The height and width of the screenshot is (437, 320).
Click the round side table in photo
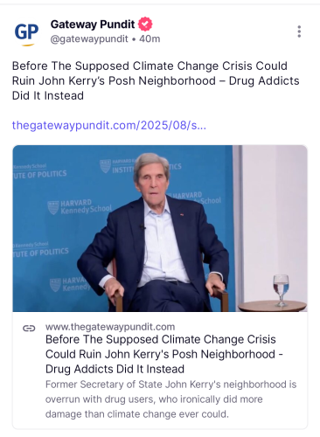[x=272, y=307]
